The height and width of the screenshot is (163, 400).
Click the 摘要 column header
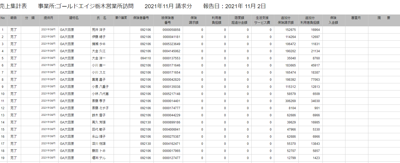(x=384, y=18)
